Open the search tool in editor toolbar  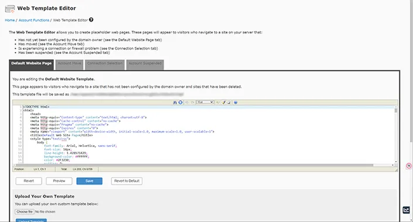pos(175,103)
